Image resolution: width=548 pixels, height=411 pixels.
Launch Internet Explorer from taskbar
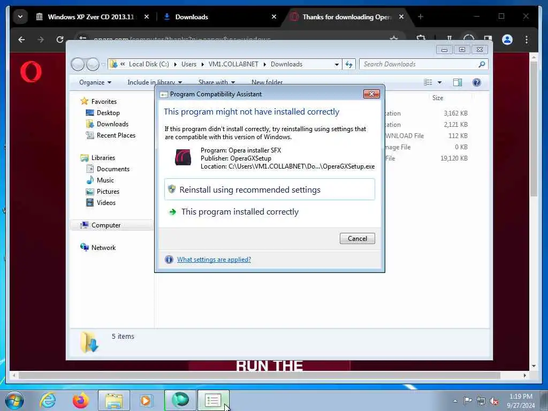click(x=48, y=400)
